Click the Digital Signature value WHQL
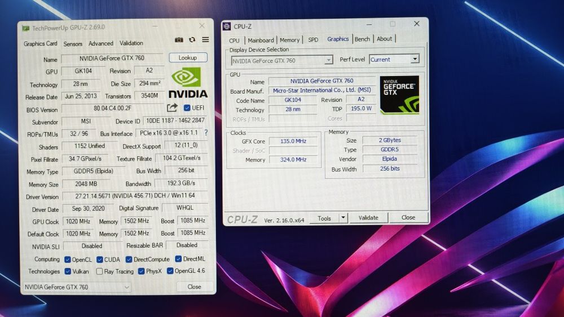The image size is (564, 317). tap(185, 208)
